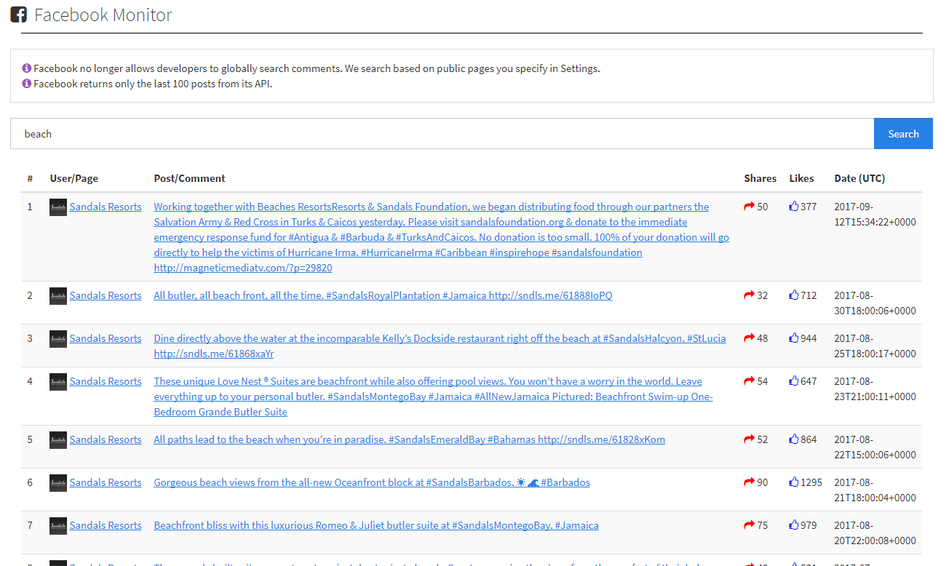This screenshot has width=949, height=566.
Task: Click the like icon next to 1295
Action: 793,482
